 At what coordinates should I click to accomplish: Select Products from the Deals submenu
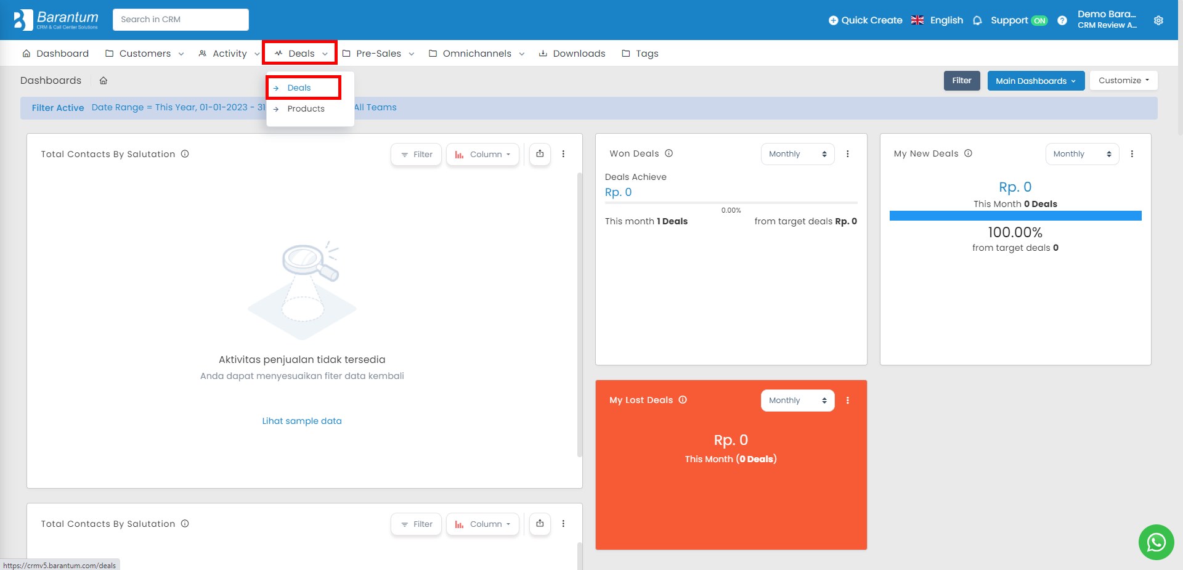pos(306,109)
